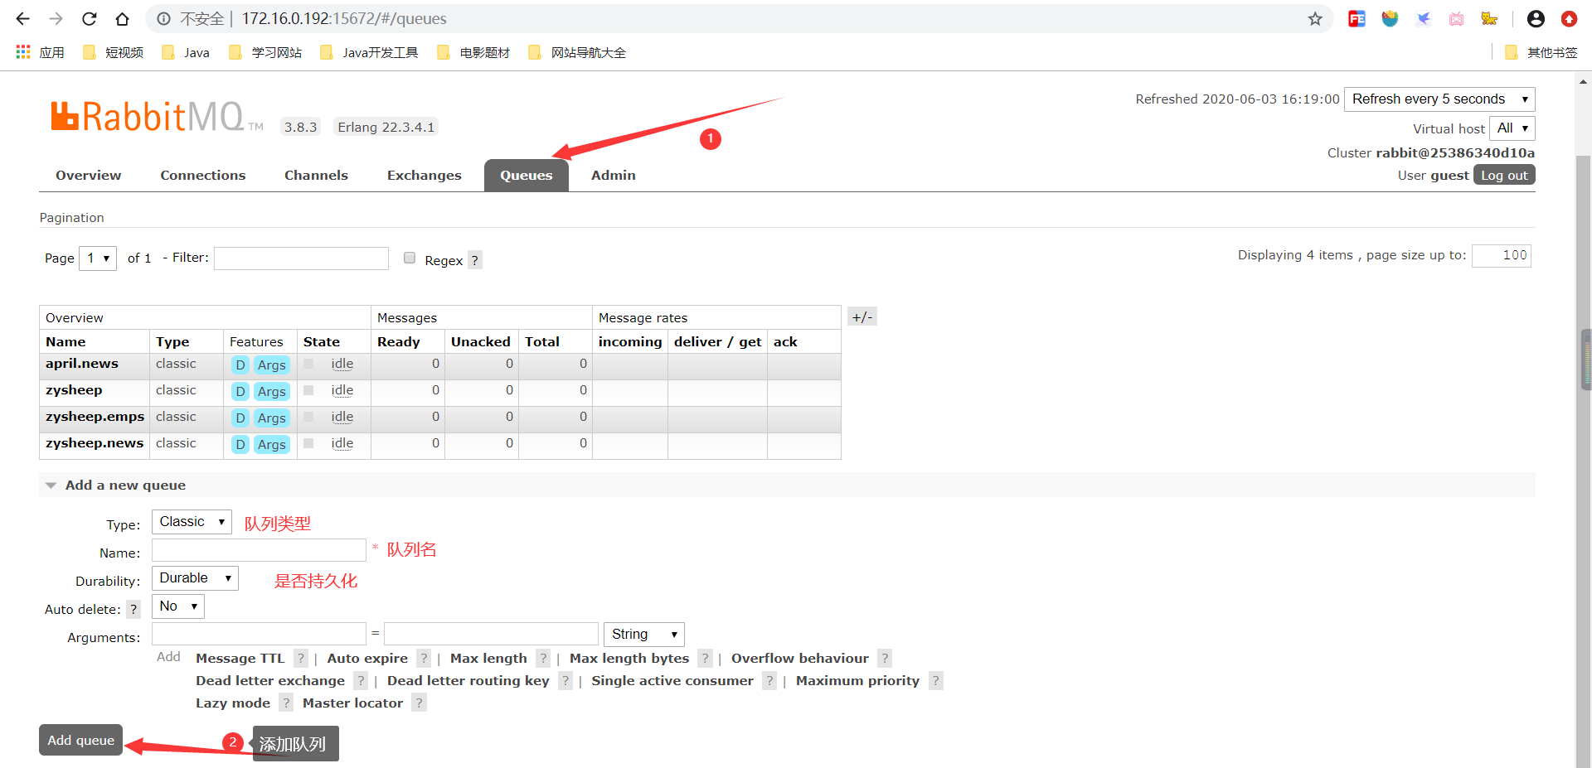Click the browser address bar URL

tap(344, 18)
